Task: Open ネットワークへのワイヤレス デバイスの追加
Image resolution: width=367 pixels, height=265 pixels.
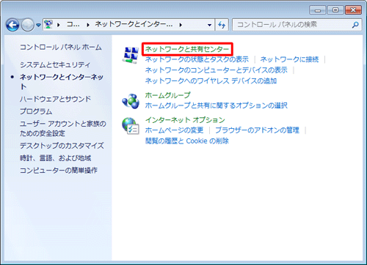Action: point(211,81)
